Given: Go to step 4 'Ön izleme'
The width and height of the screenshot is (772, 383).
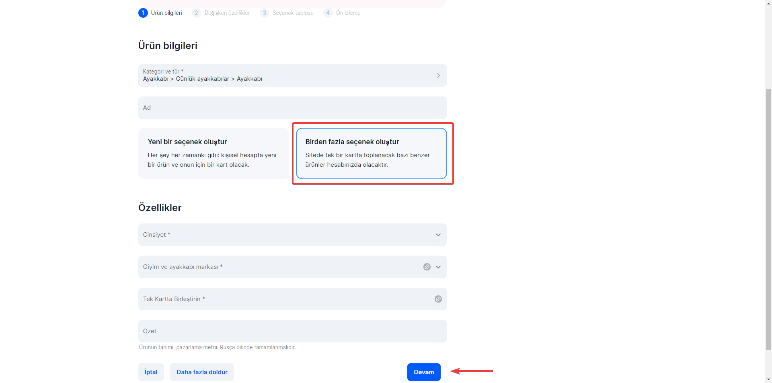Looking at the screenshot, I should 342,13.
